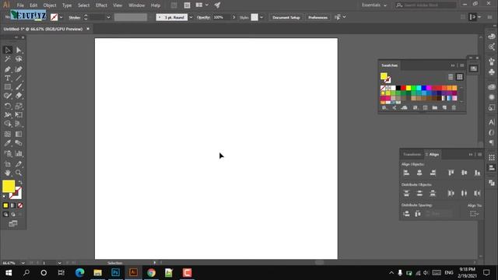This screenshot has height=280, width=498.
Task: Select the Magic Wand tool
Action: (8, 59)
